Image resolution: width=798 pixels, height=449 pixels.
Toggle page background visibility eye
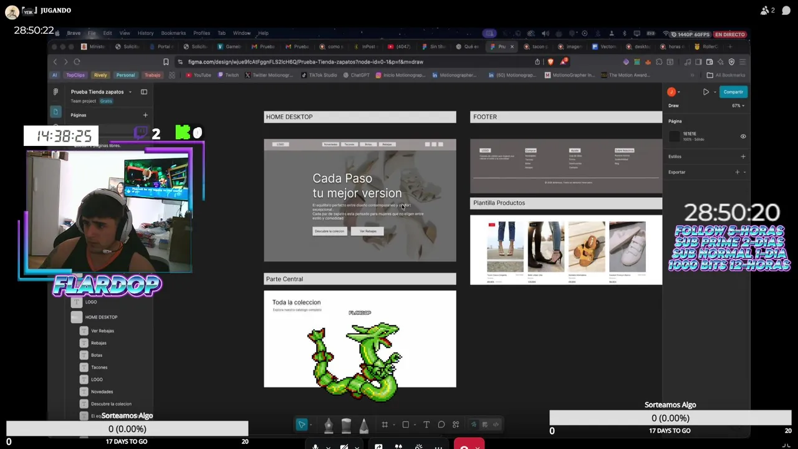click(743, 136)
